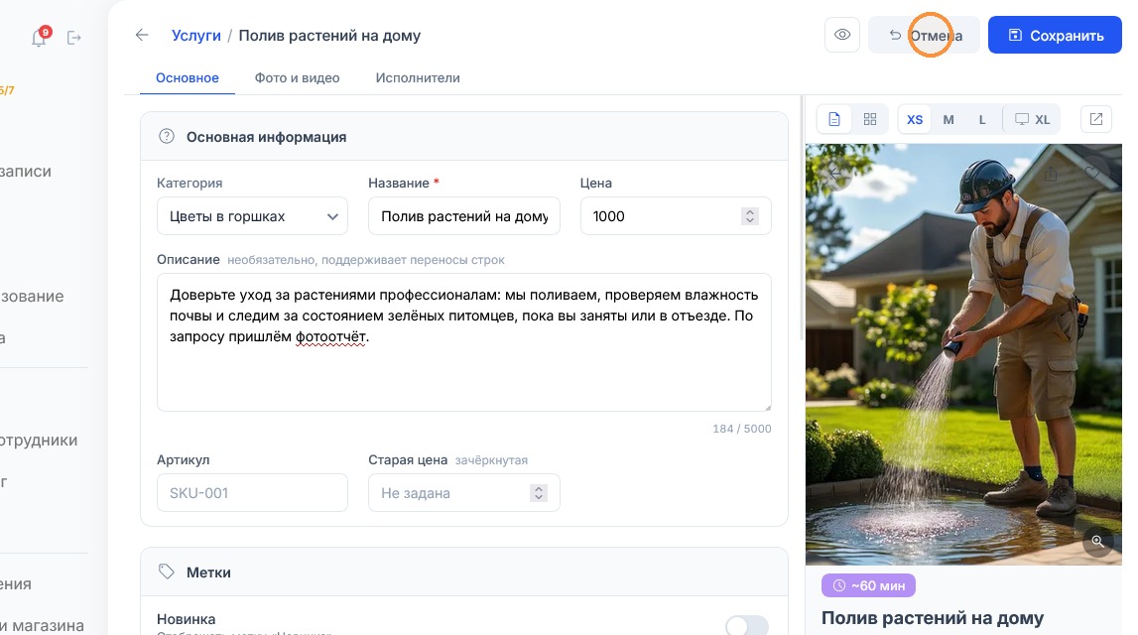Select the M preview size
The height and width of the screenshot is (635, 1138).
948,120
